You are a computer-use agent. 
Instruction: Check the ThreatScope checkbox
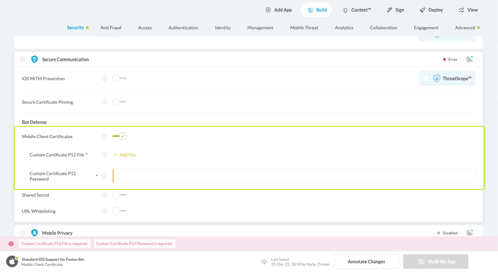[x=426, y=78]
